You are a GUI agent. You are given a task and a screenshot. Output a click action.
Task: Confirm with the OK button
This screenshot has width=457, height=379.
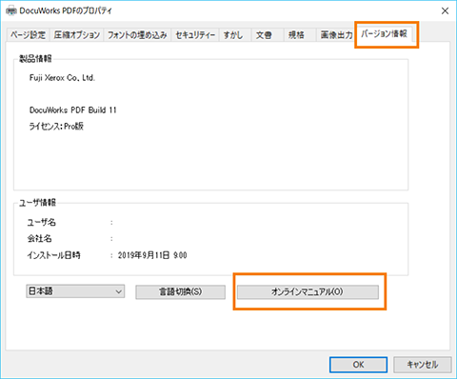point(358,365)
